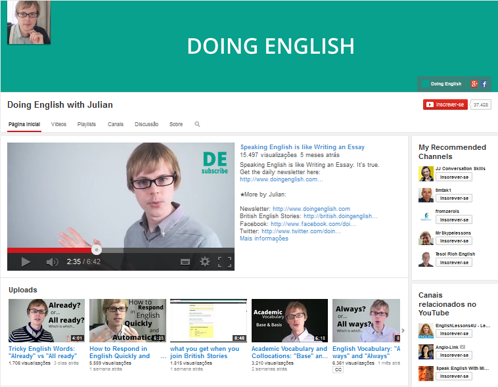This screenshot has height=387, width=498.
Task: Subscribe with the red Inscrever-se button
Action: [445, 104]
